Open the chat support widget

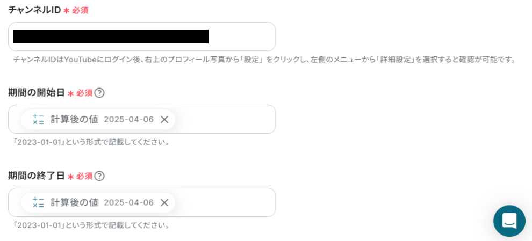[509, 221]
